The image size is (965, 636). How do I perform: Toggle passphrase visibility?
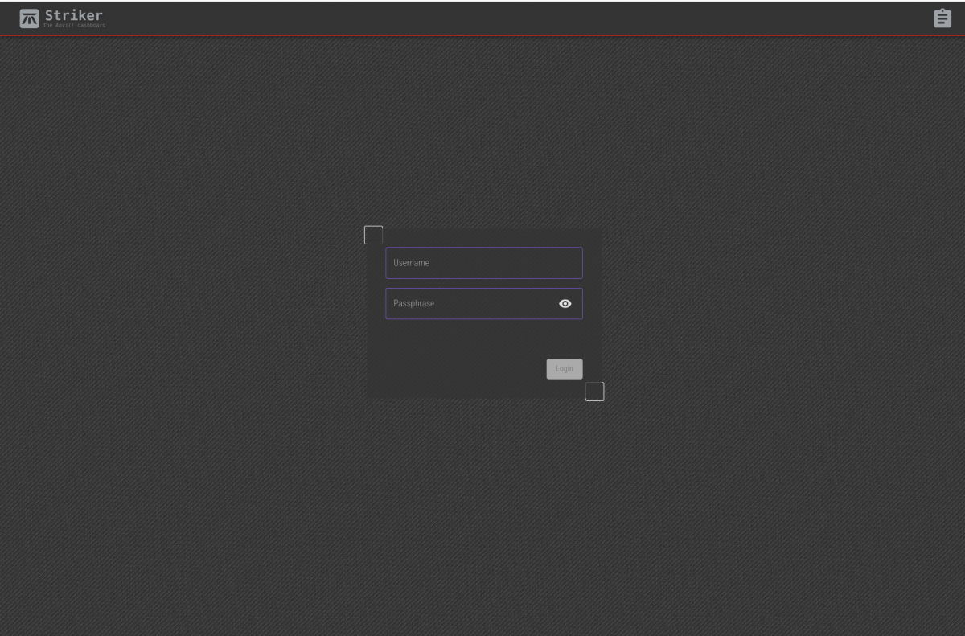tap(565, 304)
